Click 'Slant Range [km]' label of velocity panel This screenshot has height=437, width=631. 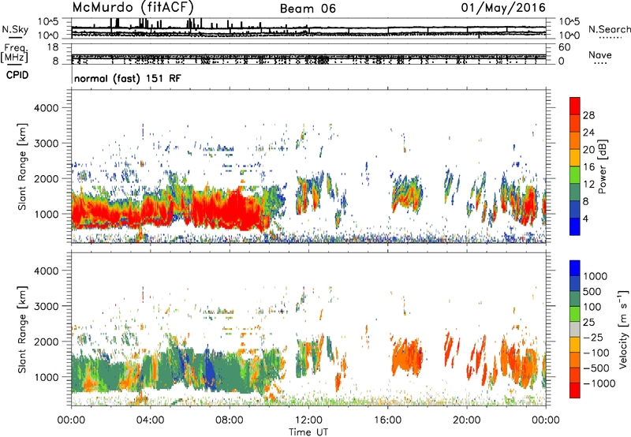point(22,329)
